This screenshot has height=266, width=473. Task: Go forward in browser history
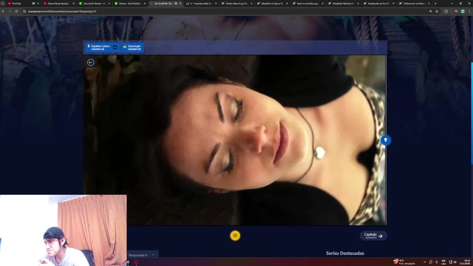(10, 11)
